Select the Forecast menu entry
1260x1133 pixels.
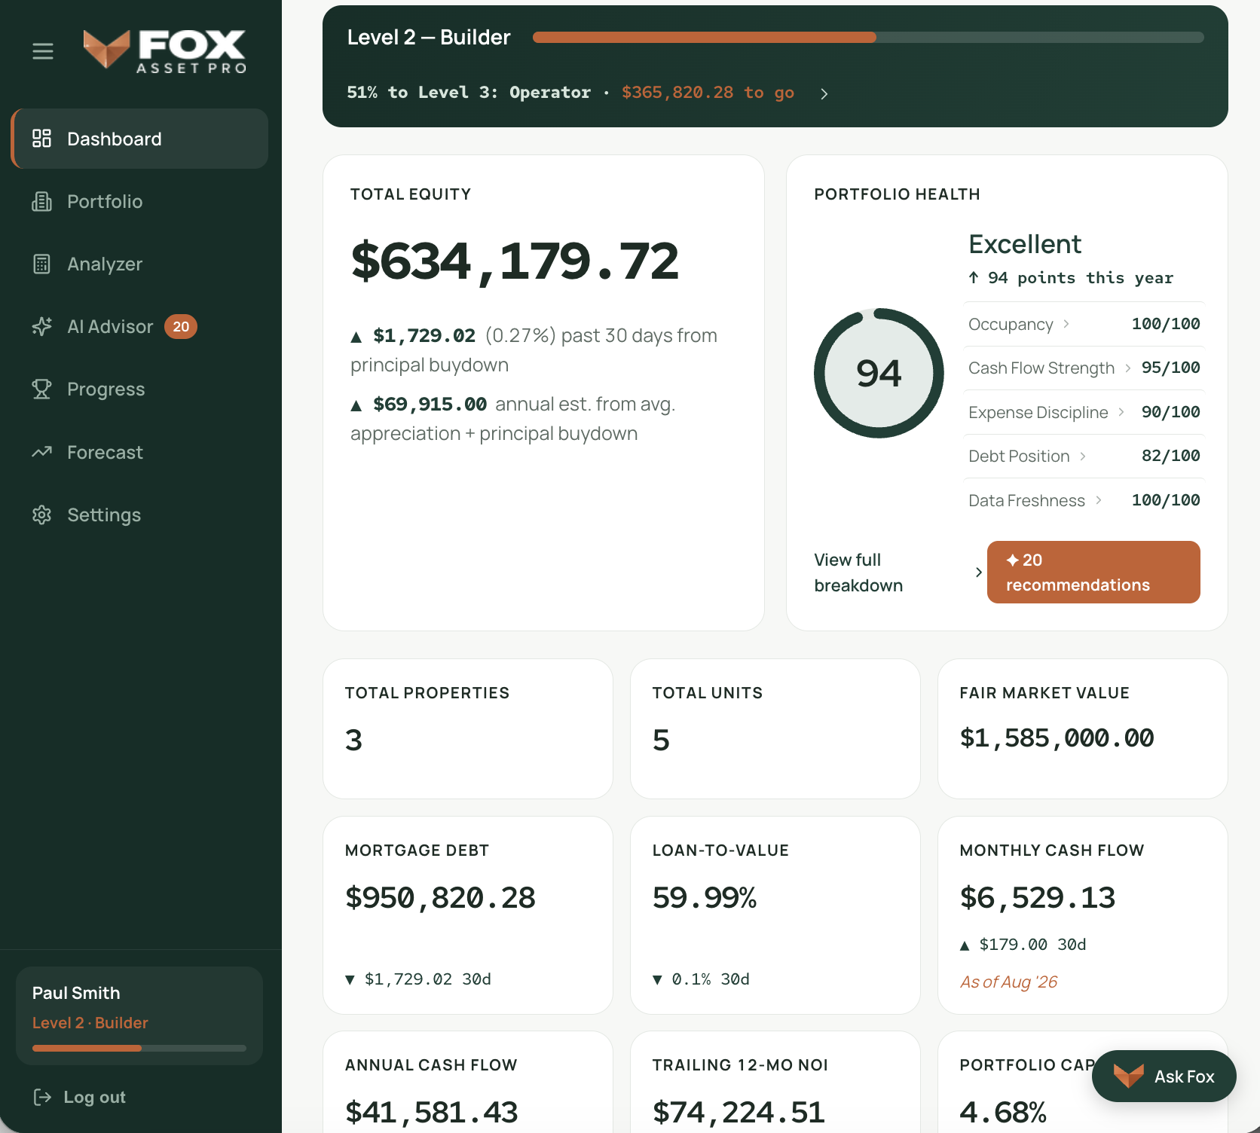tap(140, 452)
